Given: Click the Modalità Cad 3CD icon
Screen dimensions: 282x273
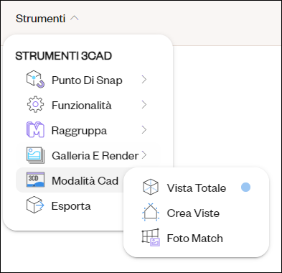Looking at the screenshot, I should pyautogui.click(x=35, y=180).
